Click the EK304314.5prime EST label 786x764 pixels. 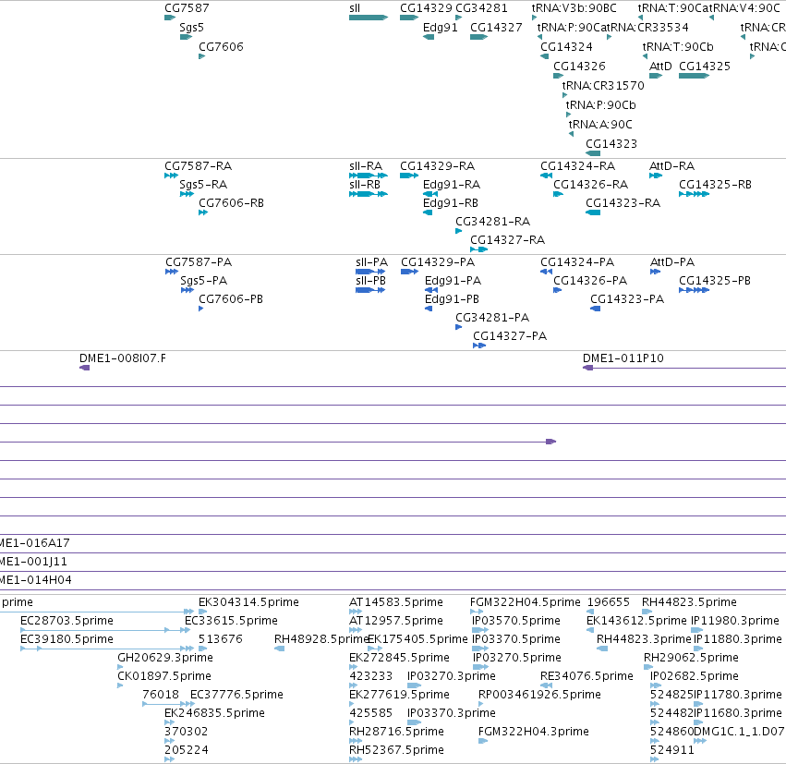pyautogui.click(x=248, y=602)
